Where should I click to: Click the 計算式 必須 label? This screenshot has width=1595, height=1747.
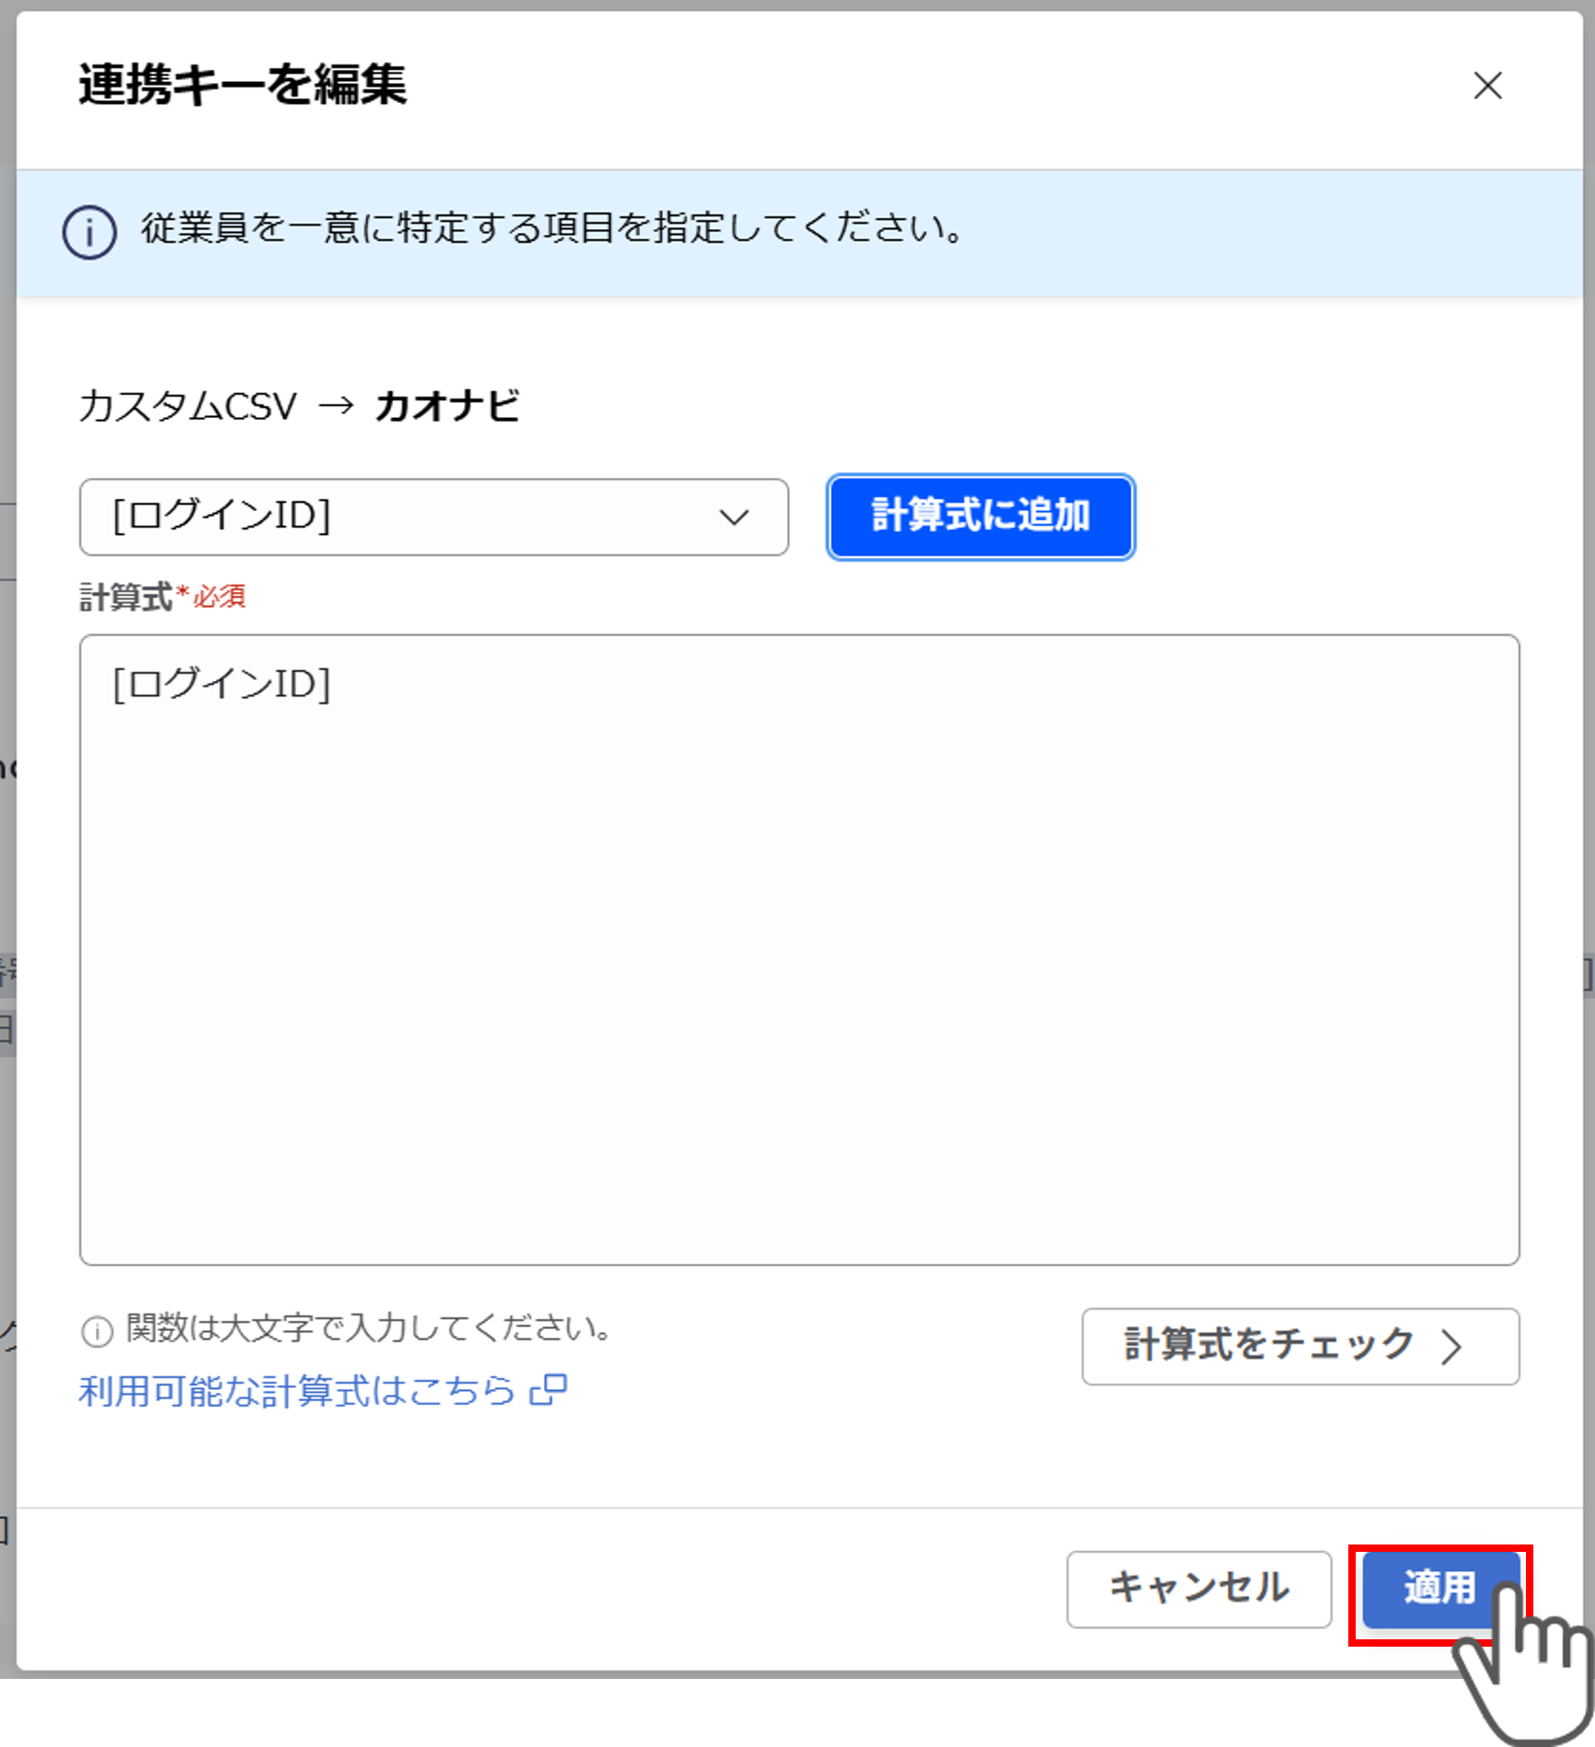[x=163, y=597]
